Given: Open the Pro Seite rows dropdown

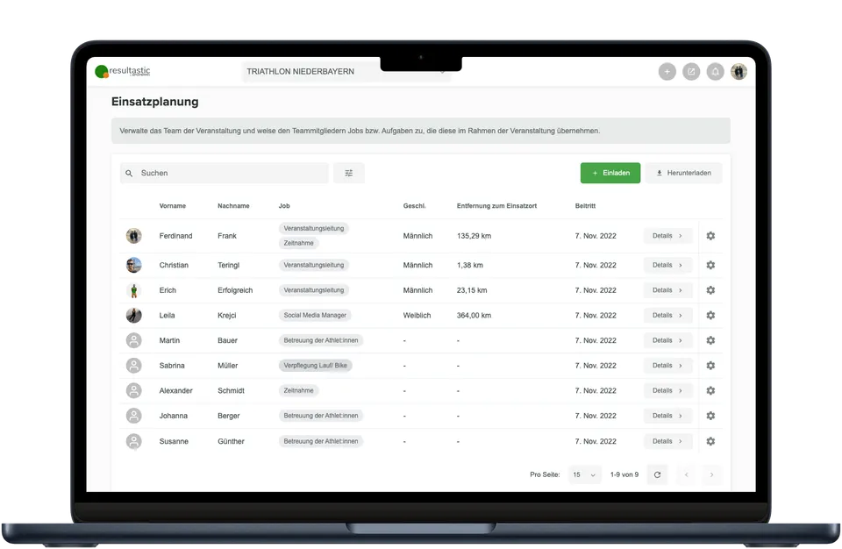Looking at the screenshot, I should coord(584,474).
